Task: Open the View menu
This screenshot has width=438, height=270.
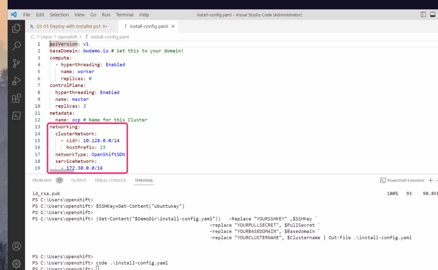Action: coord(79,15)
